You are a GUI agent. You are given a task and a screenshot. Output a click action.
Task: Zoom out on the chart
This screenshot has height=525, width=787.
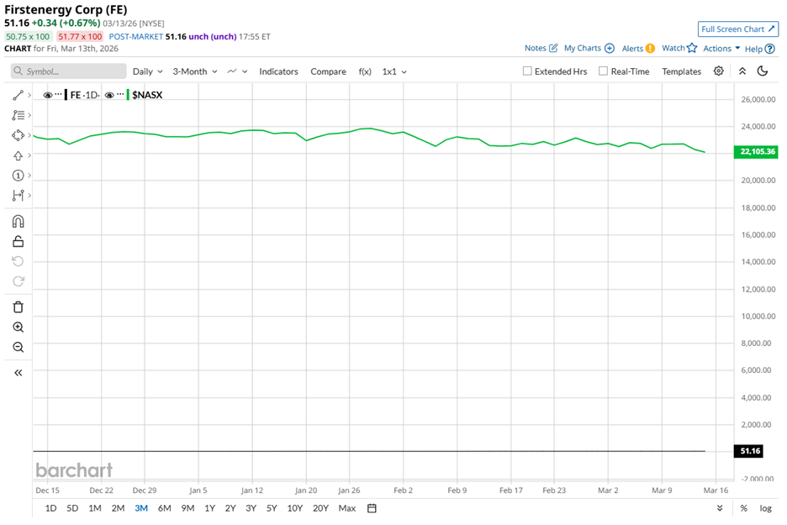coord(18,348)
